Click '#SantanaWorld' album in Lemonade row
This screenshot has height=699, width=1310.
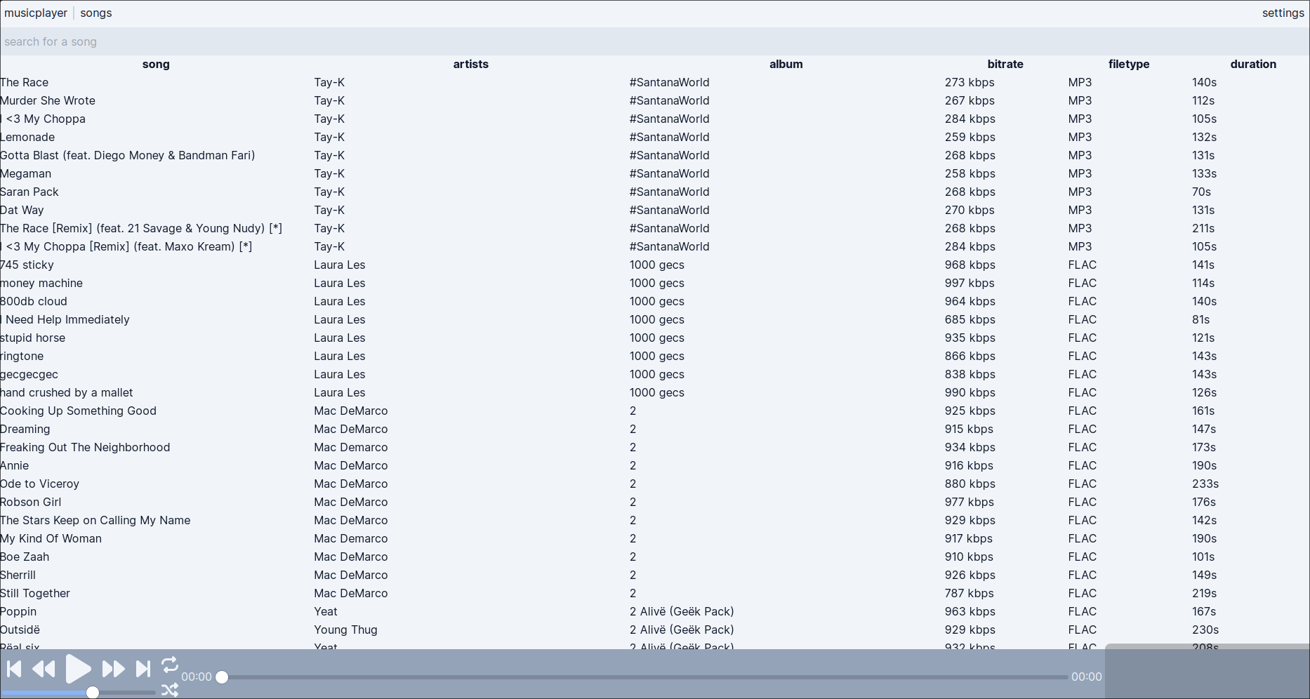coord(670,137)
